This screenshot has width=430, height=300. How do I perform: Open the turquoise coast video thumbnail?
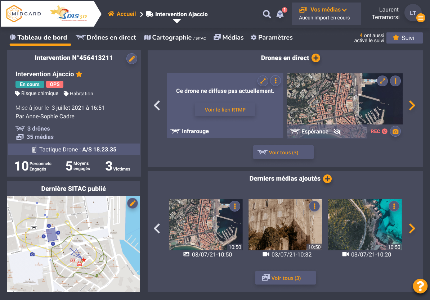(365, 225)
